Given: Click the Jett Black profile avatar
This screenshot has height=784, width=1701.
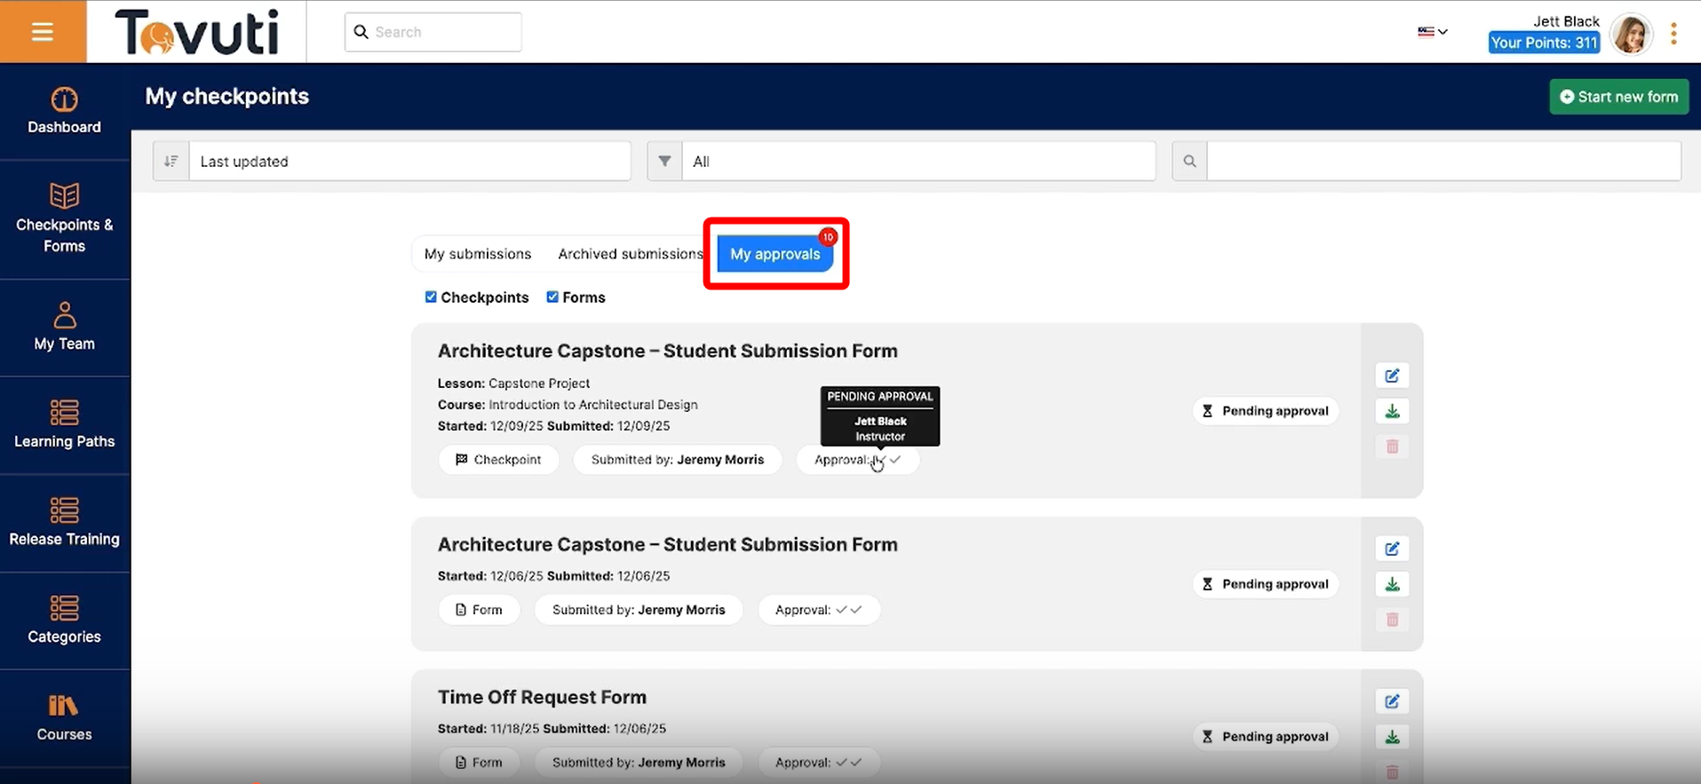Looking at the screenshot, I should pyautogui.click(x=1631, y=34).
